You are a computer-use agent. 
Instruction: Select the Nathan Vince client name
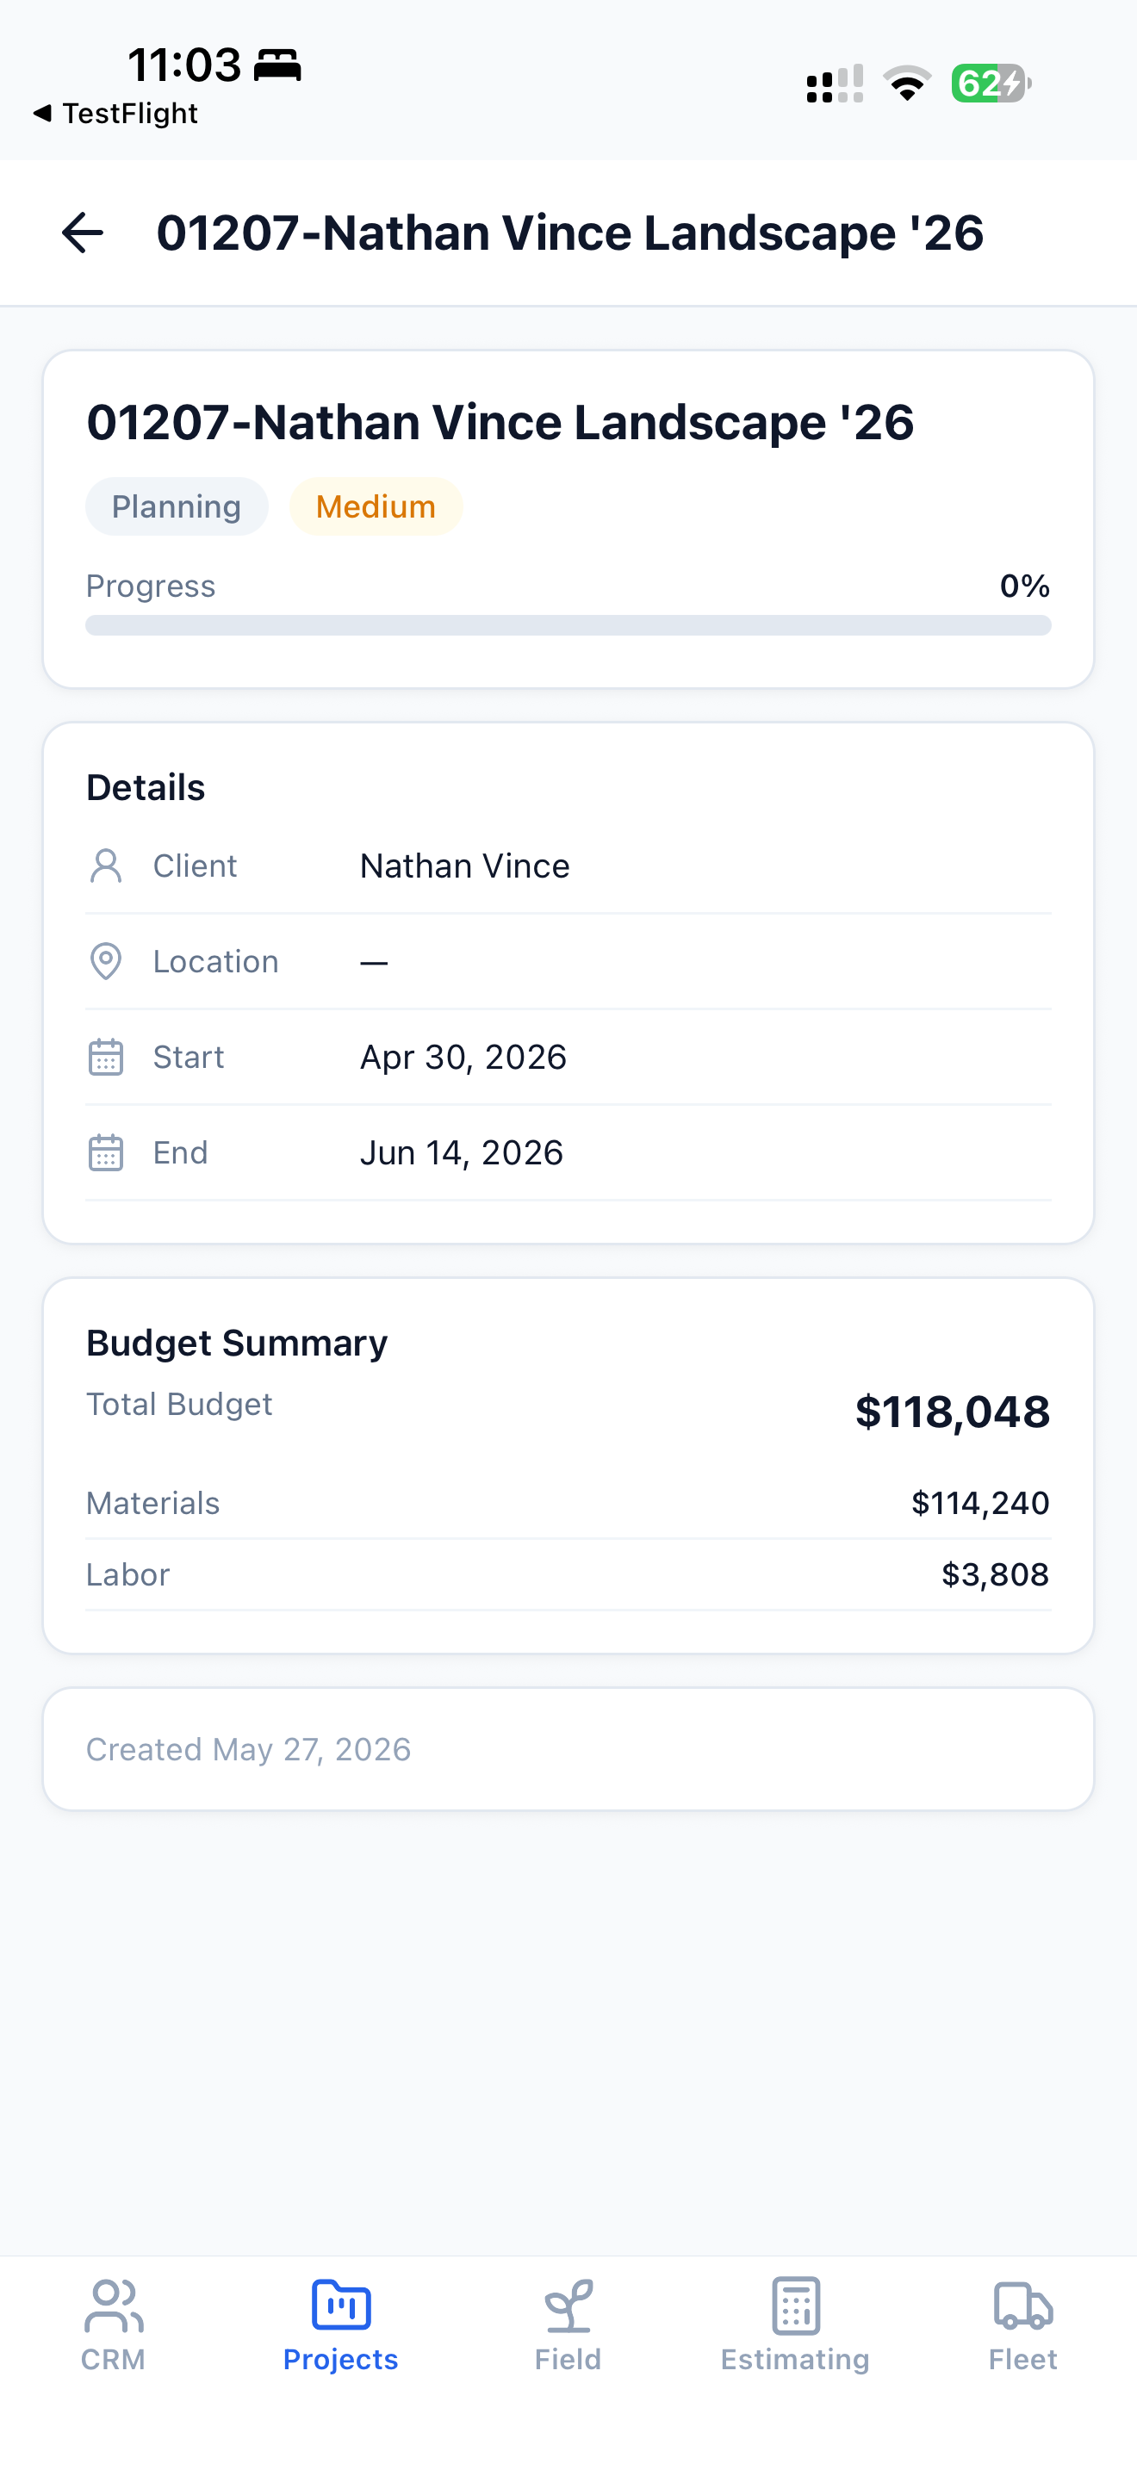pyautogui.click(x=465, y=866)
